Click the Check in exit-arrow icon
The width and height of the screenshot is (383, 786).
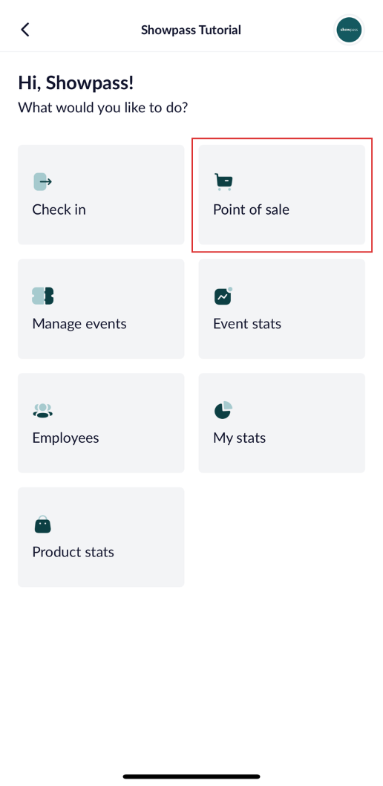pyautogui.click(x=42, y=181)
